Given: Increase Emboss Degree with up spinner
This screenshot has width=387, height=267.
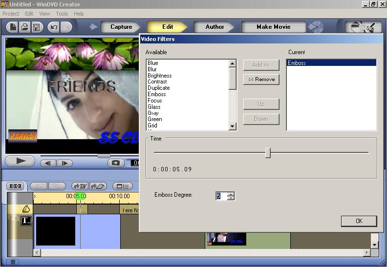Looking at the screenshot, I should point(231,194).
